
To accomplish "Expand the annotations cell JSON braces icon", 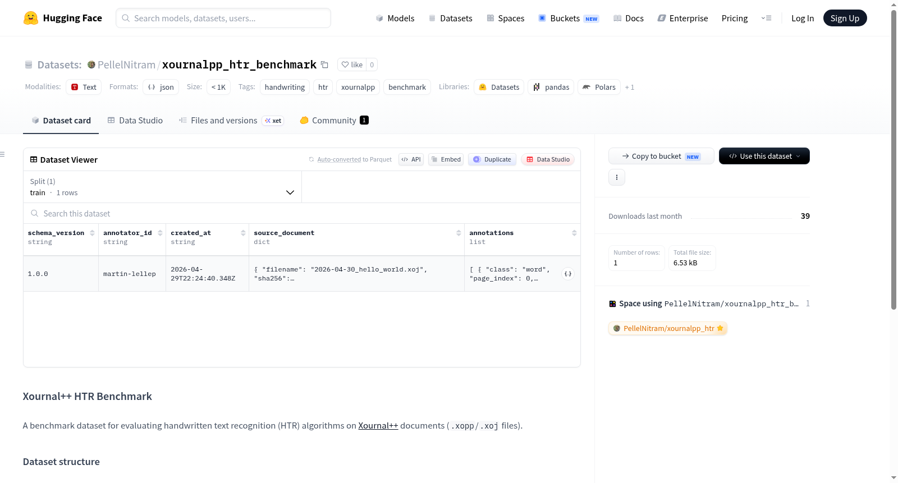I will [568, 274].
